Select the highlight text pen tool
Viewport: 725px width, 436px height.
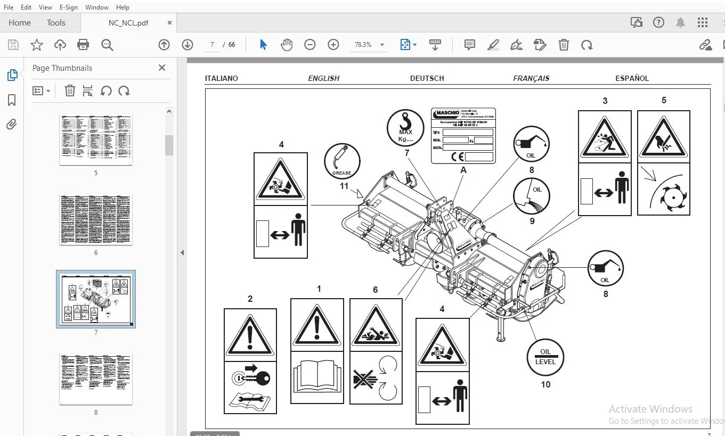tap(493, 45)
